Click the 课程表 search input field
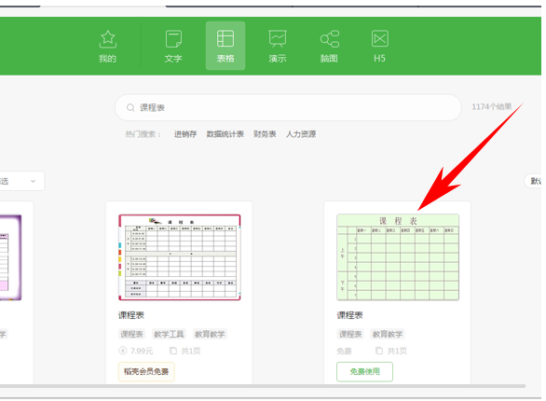Viewport: 546px width, 401px height. coord(288,107)
